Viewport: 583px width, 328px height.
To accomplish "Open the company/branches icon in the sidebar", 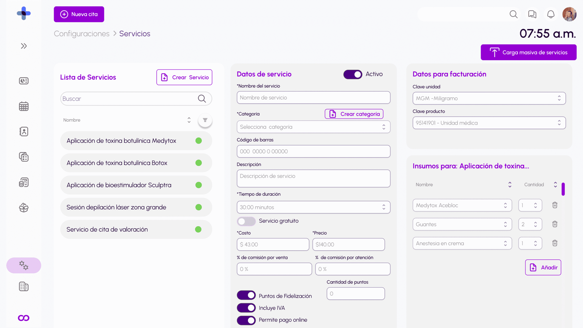I will pos(23,286).
